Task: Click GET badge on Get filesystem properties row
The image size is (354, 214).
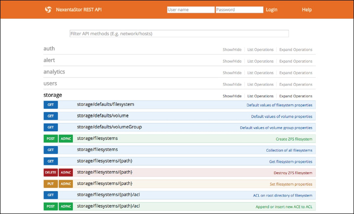Action: [x=51, y=161]
